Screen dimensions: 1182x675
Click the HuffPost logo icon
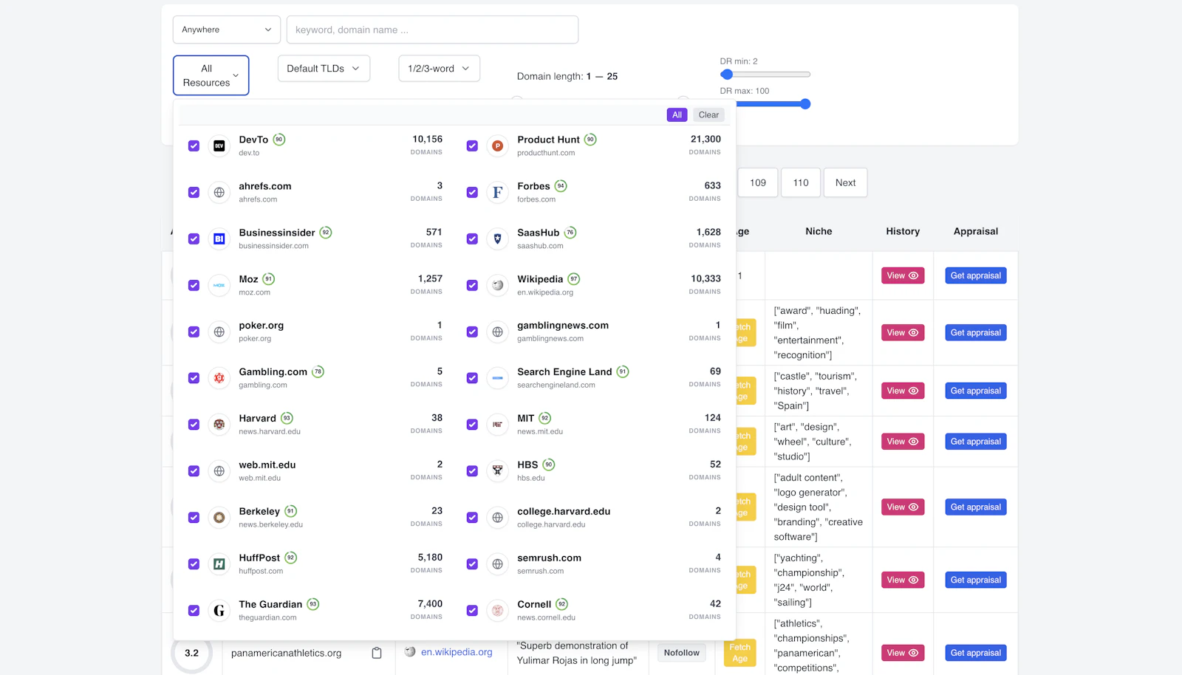coord(219,564)
